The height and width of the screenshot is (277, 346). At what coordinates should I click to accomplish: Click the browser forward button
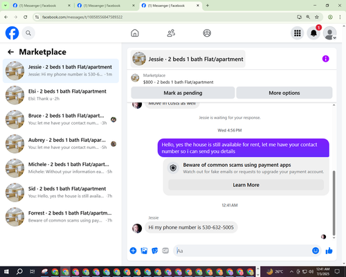[x=16, y=17]
